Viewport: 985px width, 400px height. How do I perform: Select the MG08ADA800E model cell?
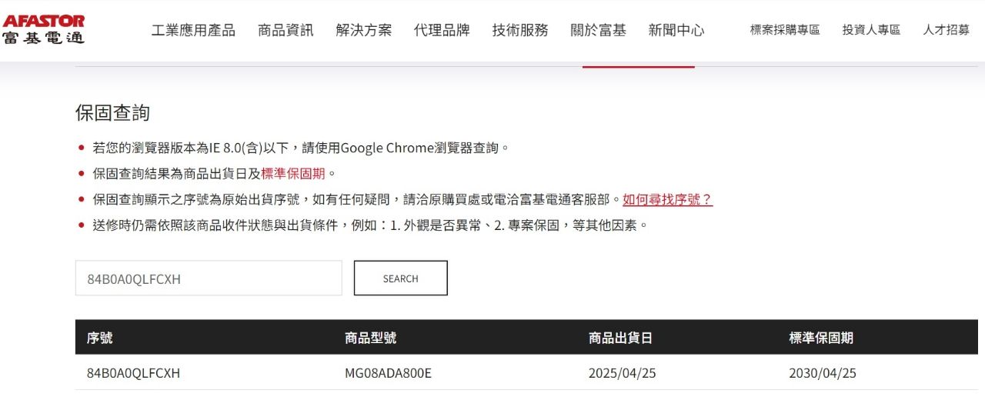[388, 373]
